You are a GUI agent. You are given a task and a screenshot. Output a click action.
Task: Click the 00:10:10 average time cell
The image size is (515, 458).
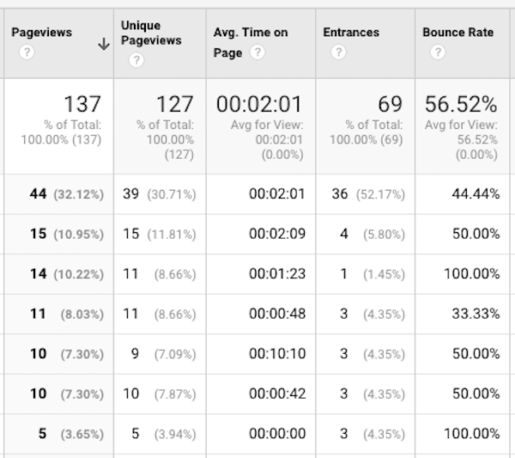(276, 353)
